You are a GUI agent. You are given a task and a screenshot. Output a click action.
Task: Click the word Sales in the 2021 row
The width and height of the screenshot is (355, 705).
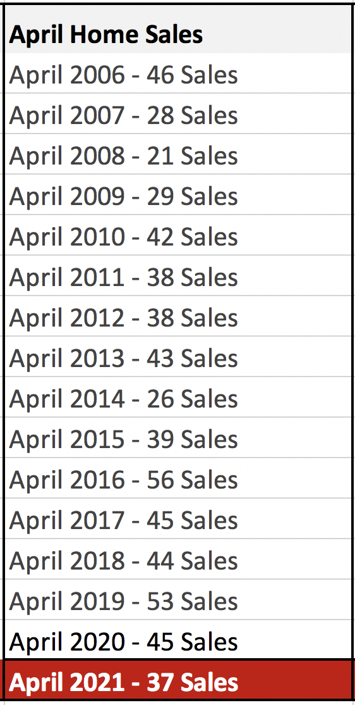pos(210,682)
